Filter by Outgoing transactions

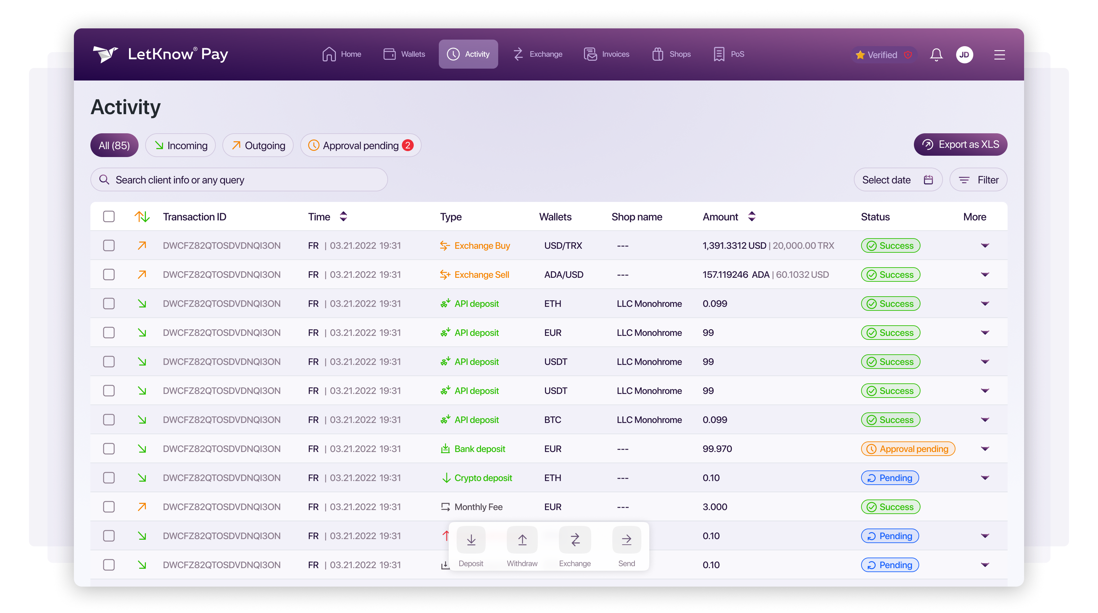click(257, 145)
